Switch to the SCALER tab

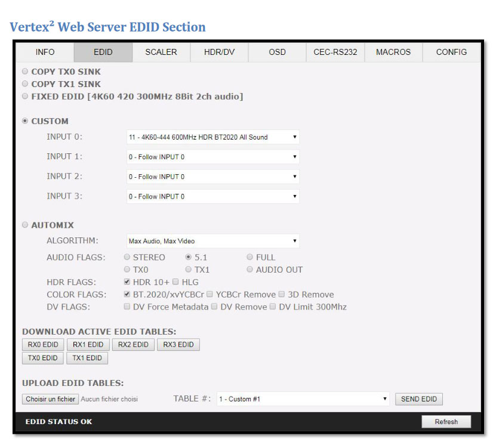[x=161, y=52]
